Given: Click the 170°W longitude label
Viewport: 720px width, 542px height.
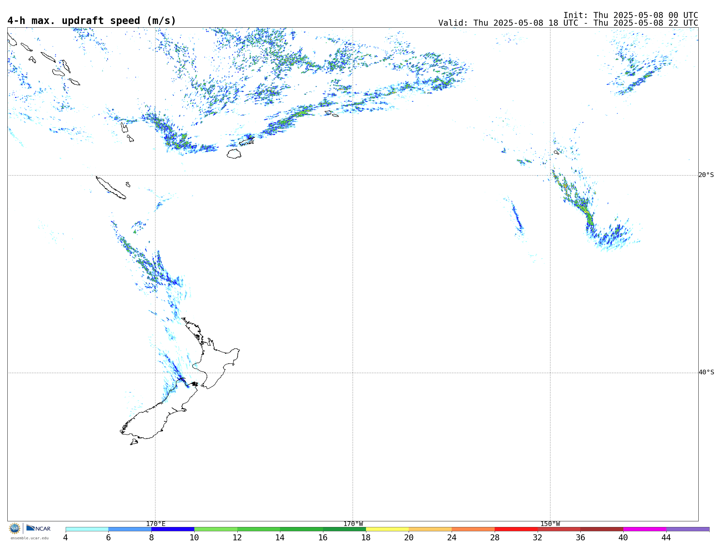Looking at the screenshot, I should 353,524.
